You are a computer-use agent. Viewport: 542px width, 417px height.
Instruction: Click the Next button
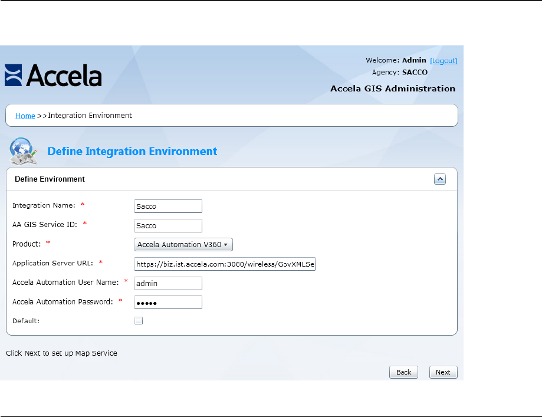point(443,372)
